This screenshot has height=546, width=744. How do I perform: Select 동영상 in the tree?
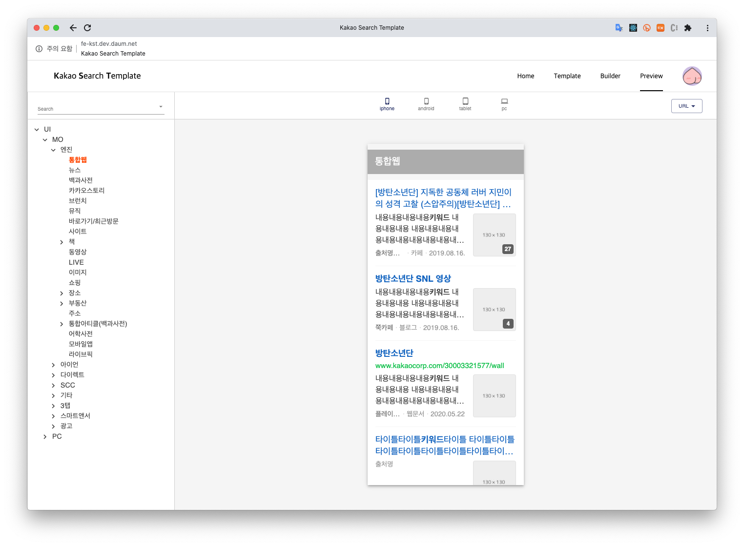78,252
